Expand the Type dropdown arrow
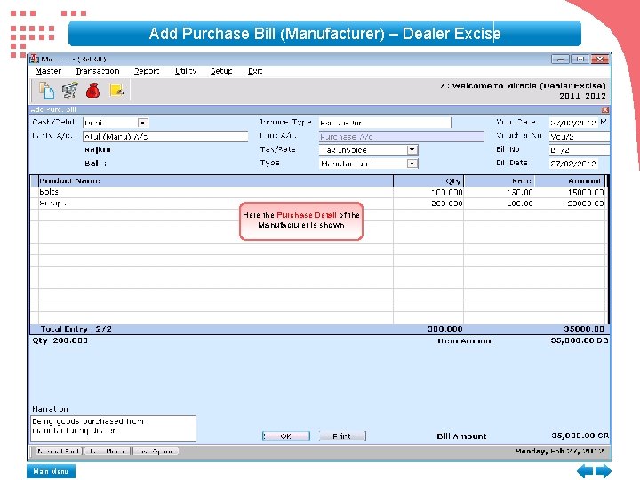This screenshot has width=640, height=480. pyautogui.click(x=412, y=164)
